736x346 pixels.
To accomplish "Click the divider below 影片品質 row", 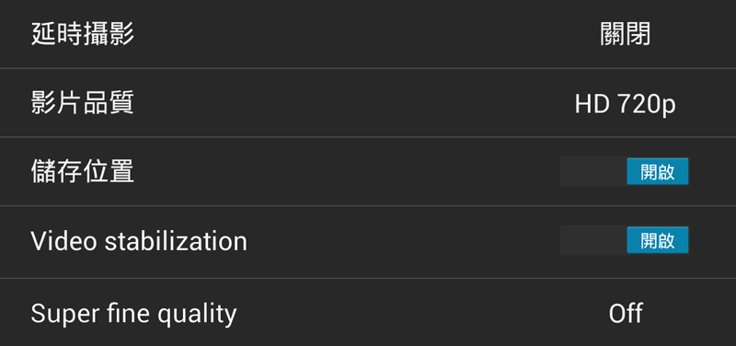I will (x=368, y=137).
